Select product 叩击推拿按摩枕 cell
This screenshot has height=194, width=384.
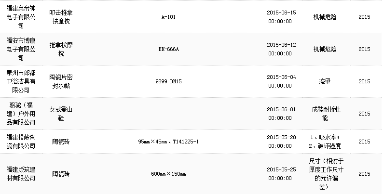(x=61, y=17)
